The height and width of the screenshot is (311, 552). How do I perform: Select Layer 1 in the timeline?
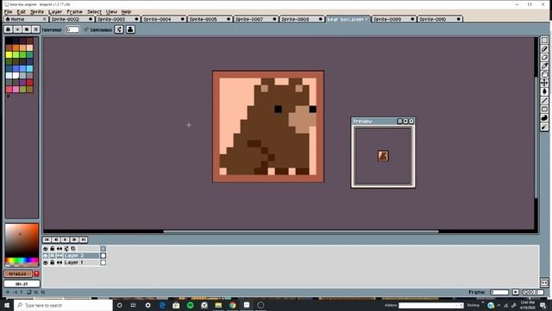80,263
